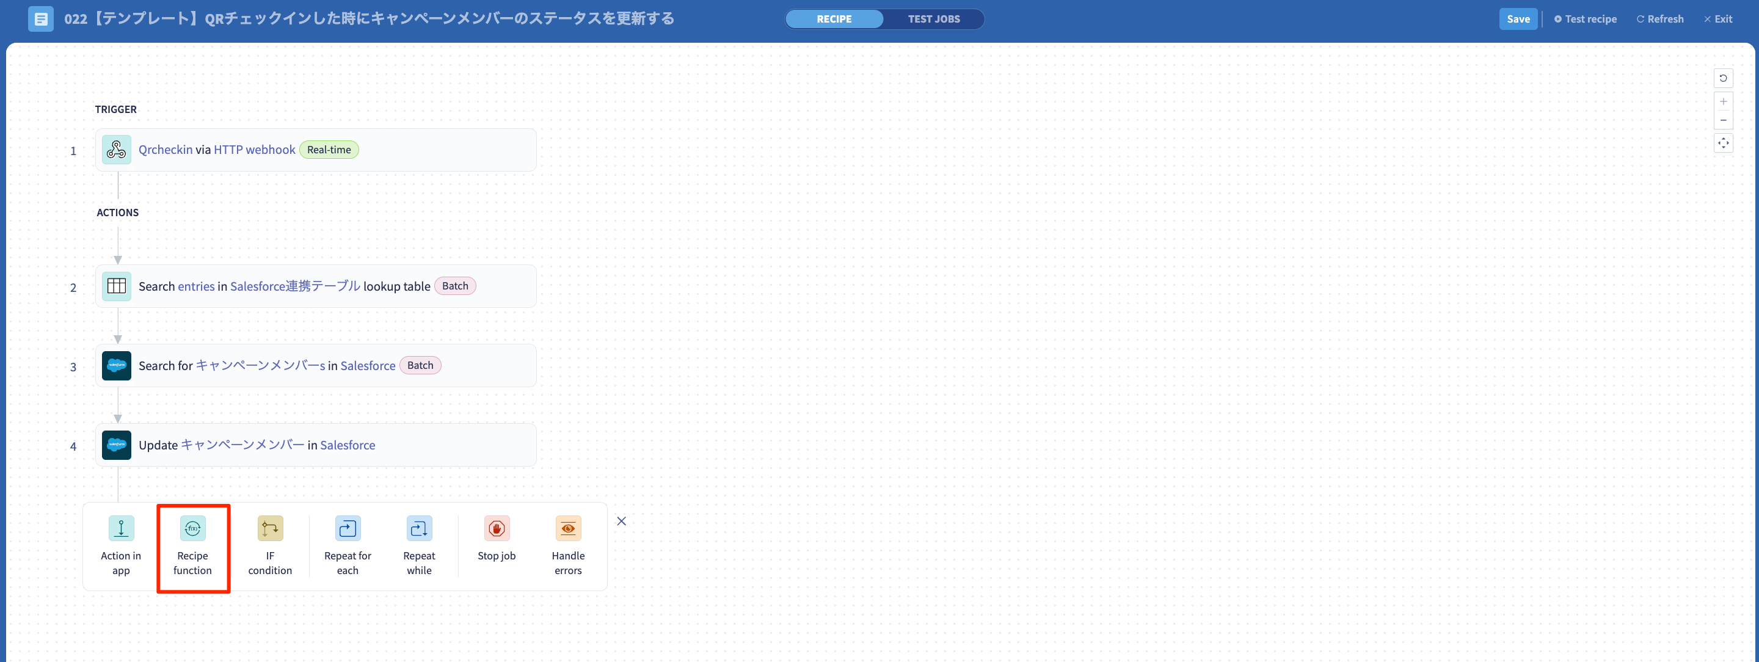Click the Real-time badge on the trigger
This screenshot has width=1759, height=662.
[x=329, y=150]
